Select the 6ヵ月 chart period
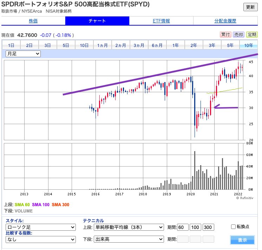The image size is (262, 250). [157, 45]
